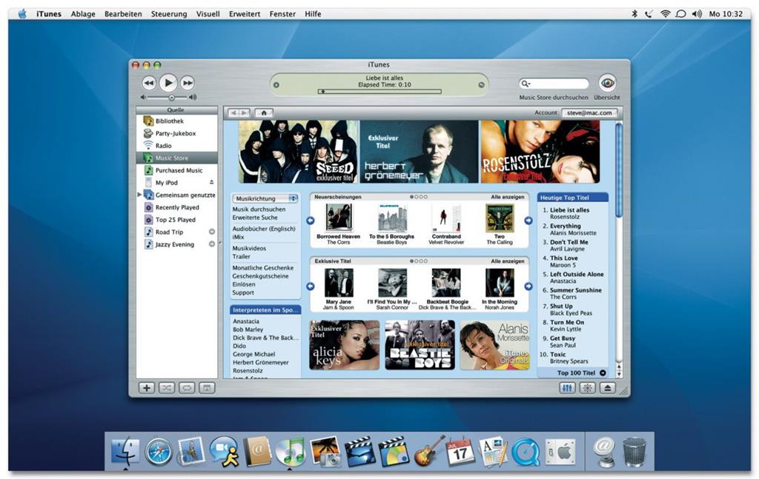
Task: Open the Rosenstolz banner
Action: click(x=540, y=152)
